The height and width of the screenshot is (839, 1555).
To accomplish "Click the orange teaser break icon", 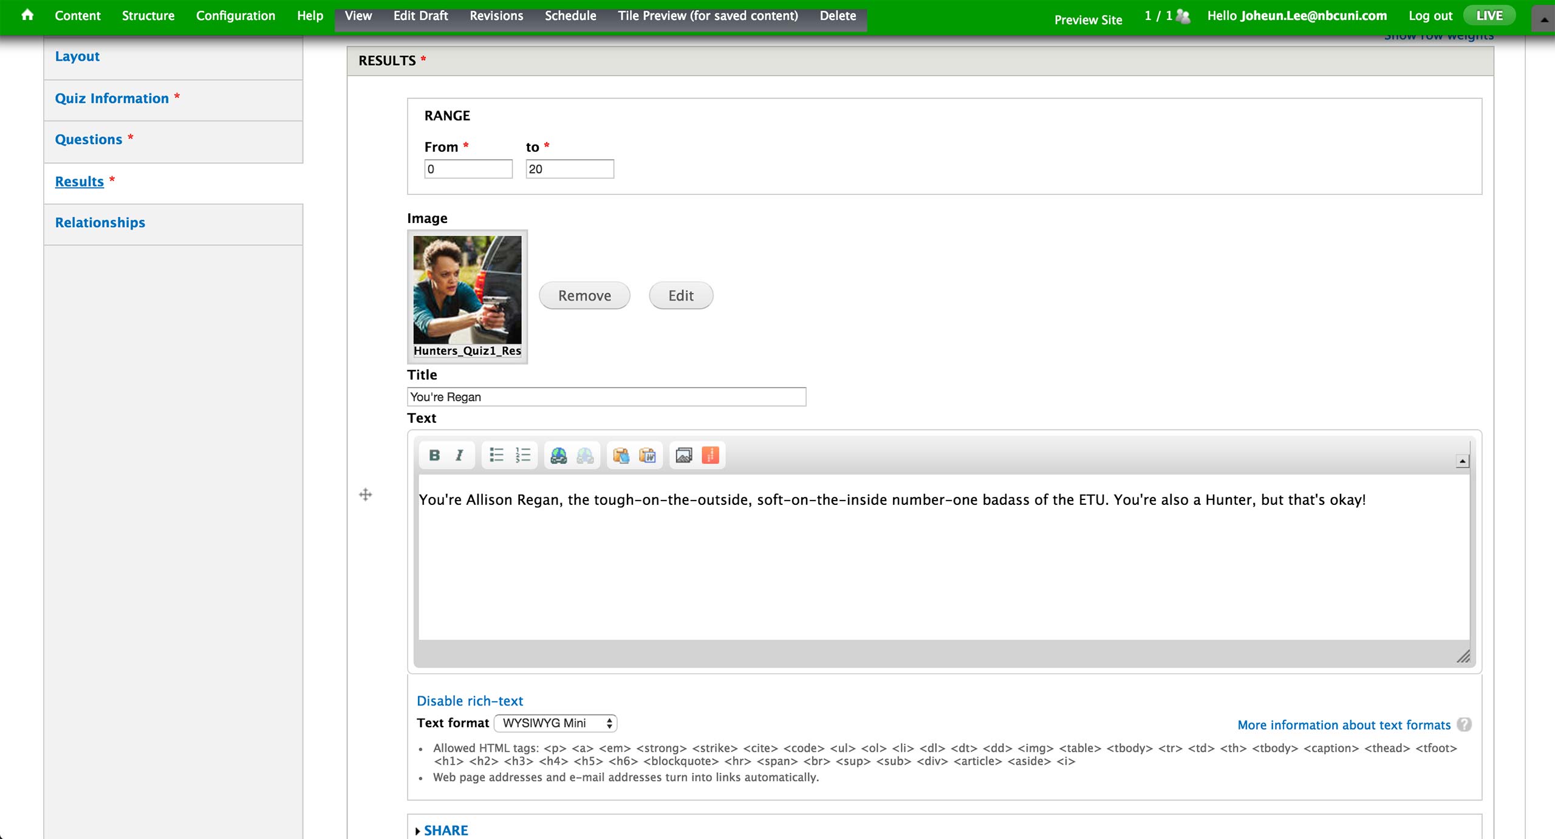I will (710, 455).
